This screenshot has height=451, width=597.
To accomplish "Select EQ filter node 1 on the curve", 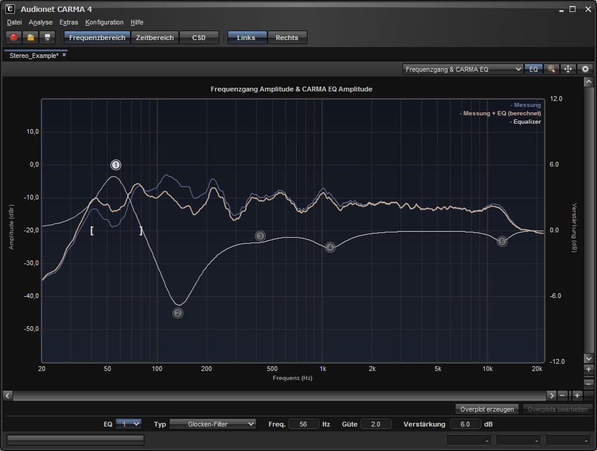I will (x=116, y=165).
